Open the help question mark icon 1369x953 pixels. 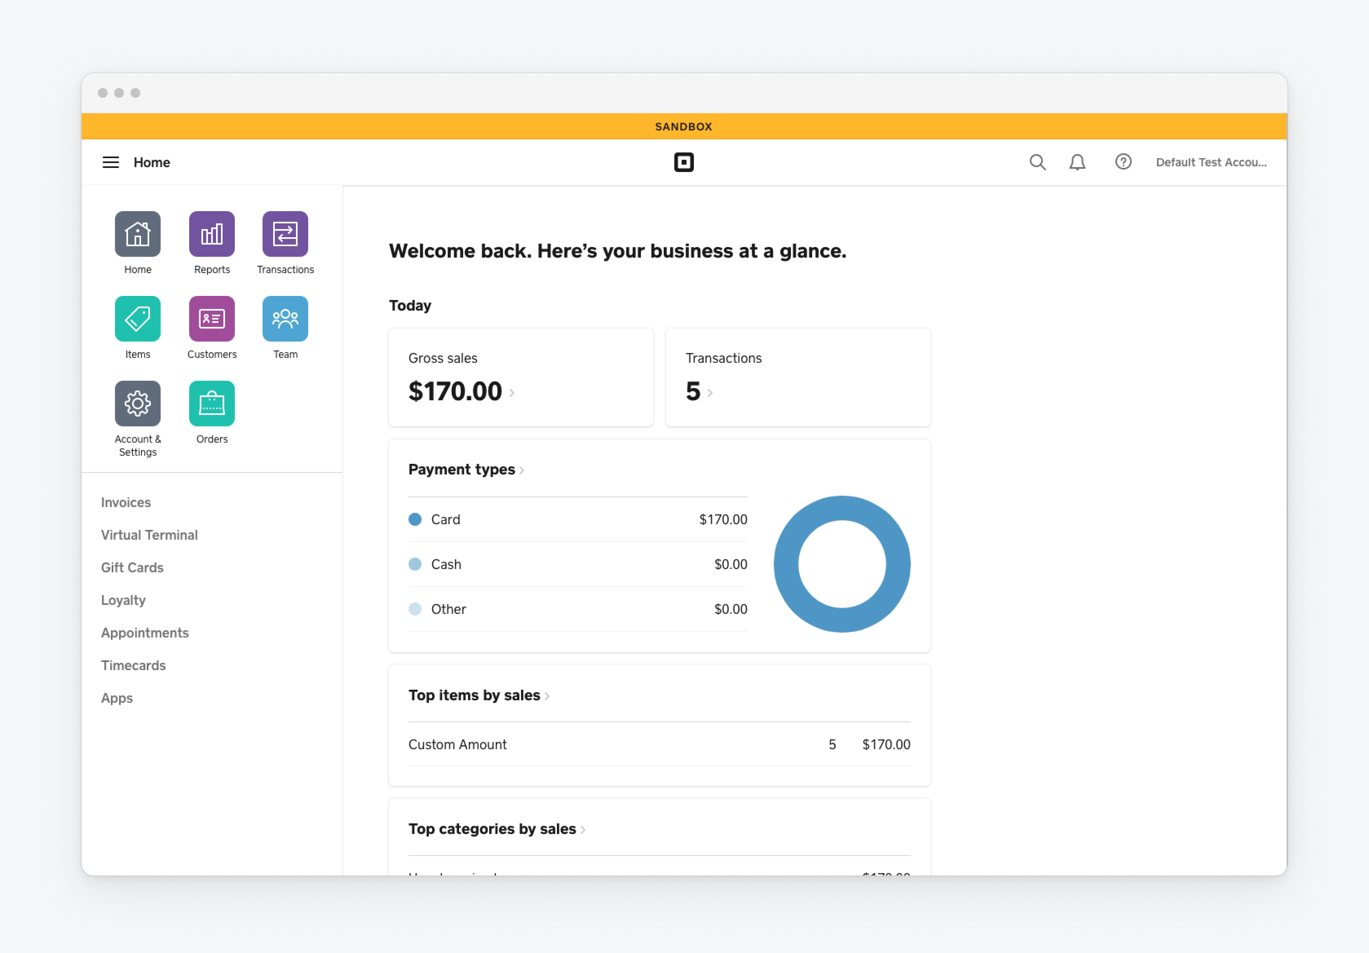tap(1123, 162)
